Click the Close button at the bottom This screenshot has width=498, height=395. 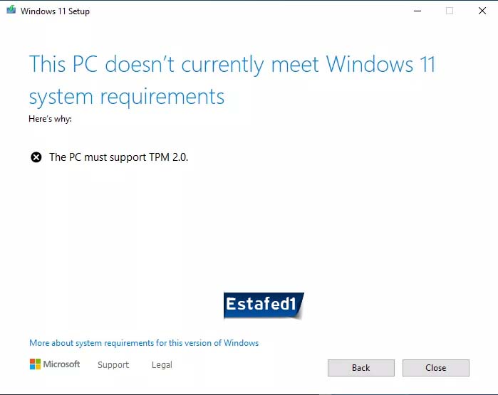pyautogui.click(x=436, y=368)
